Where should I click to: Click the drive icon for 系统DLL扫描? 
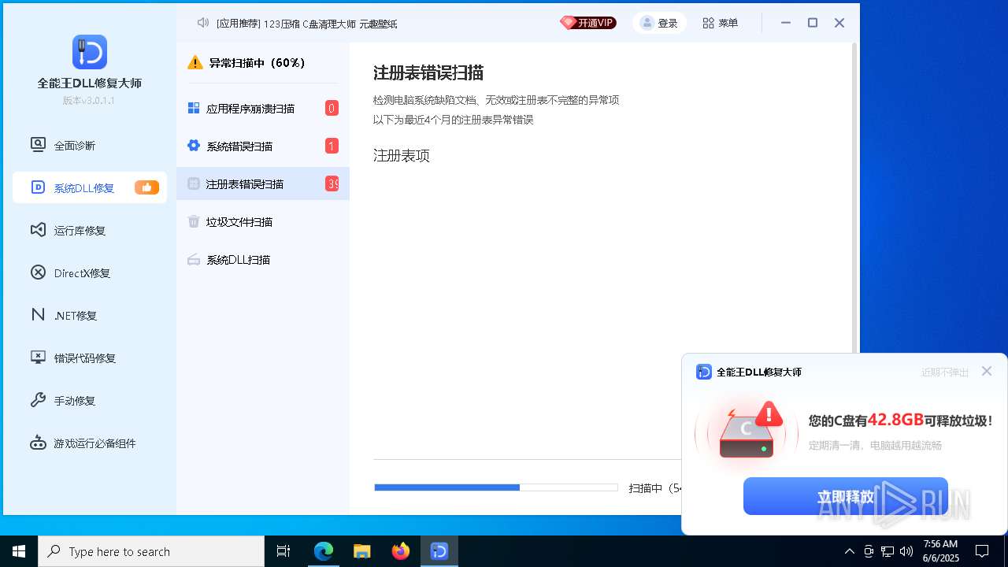[194, 259]
